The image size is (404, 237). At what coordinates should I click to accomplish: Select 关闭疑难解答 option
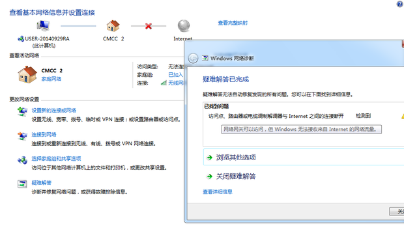(236, 176)
